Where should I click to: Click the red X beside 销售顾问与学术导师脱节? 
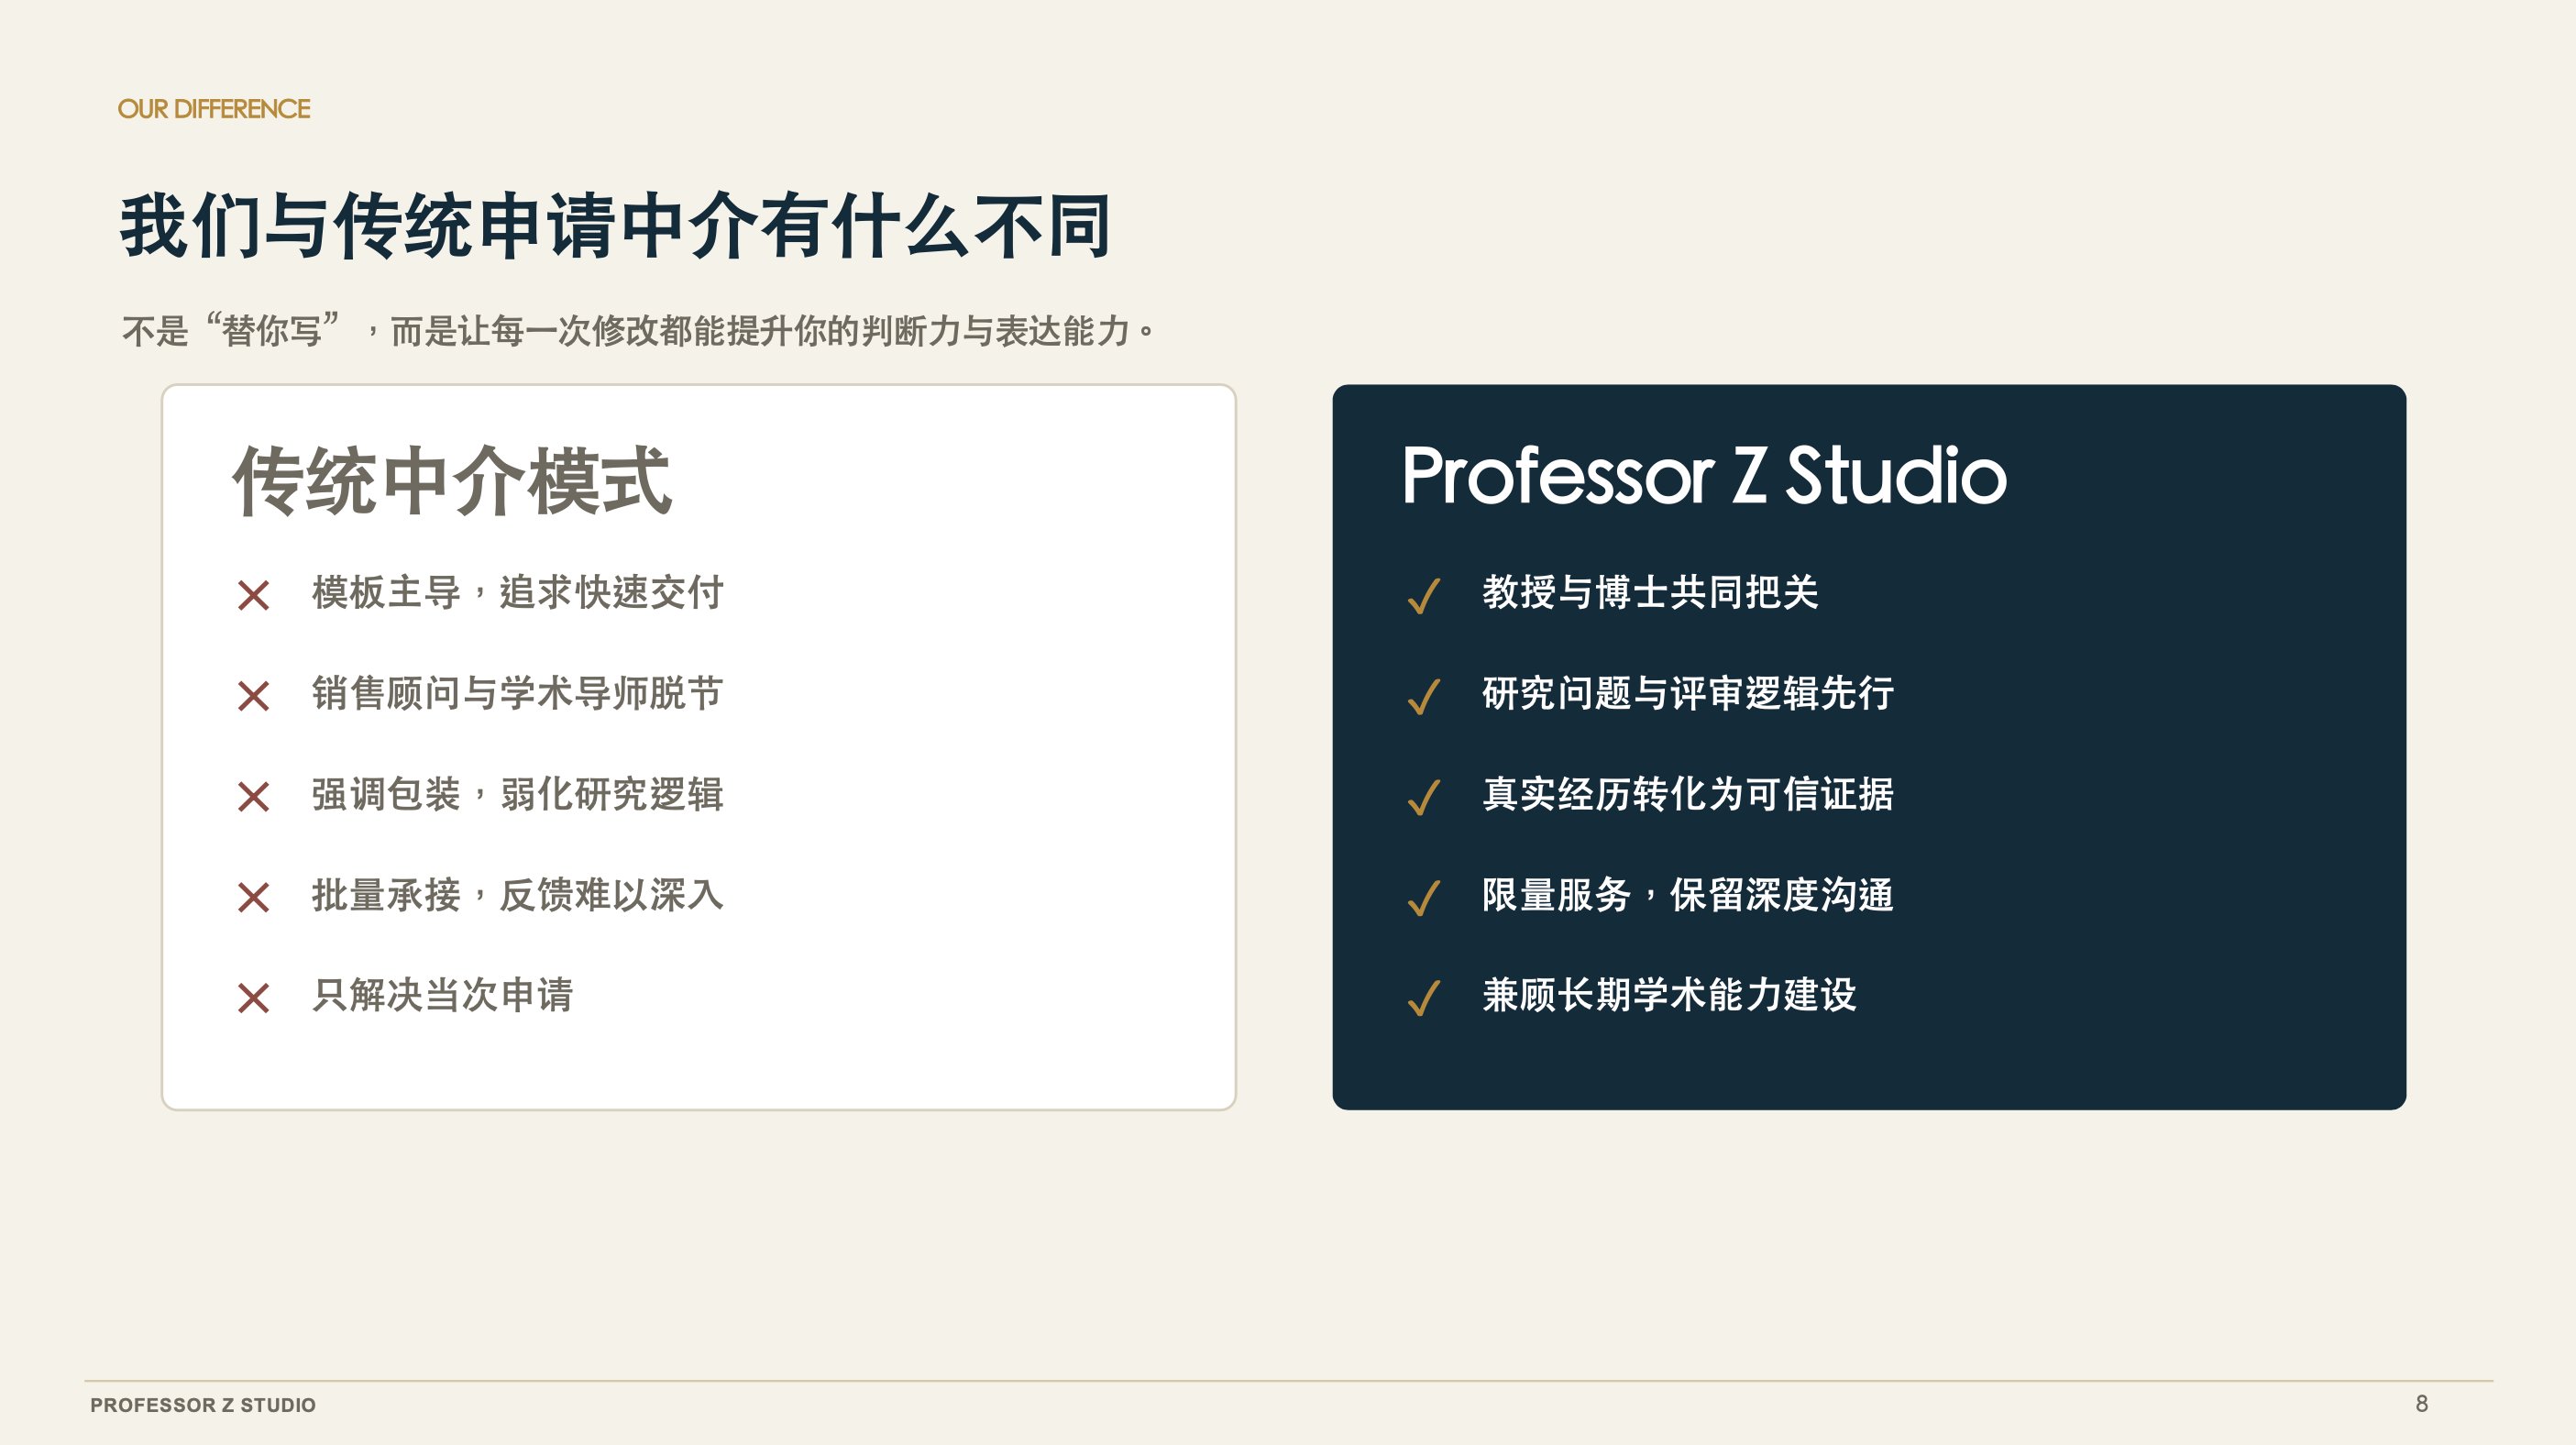coord(254,695)
